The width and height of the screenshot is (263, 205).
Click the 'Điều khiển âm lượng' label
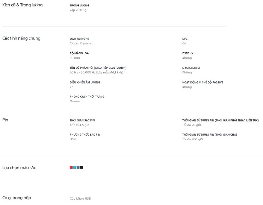click(85, 82)
